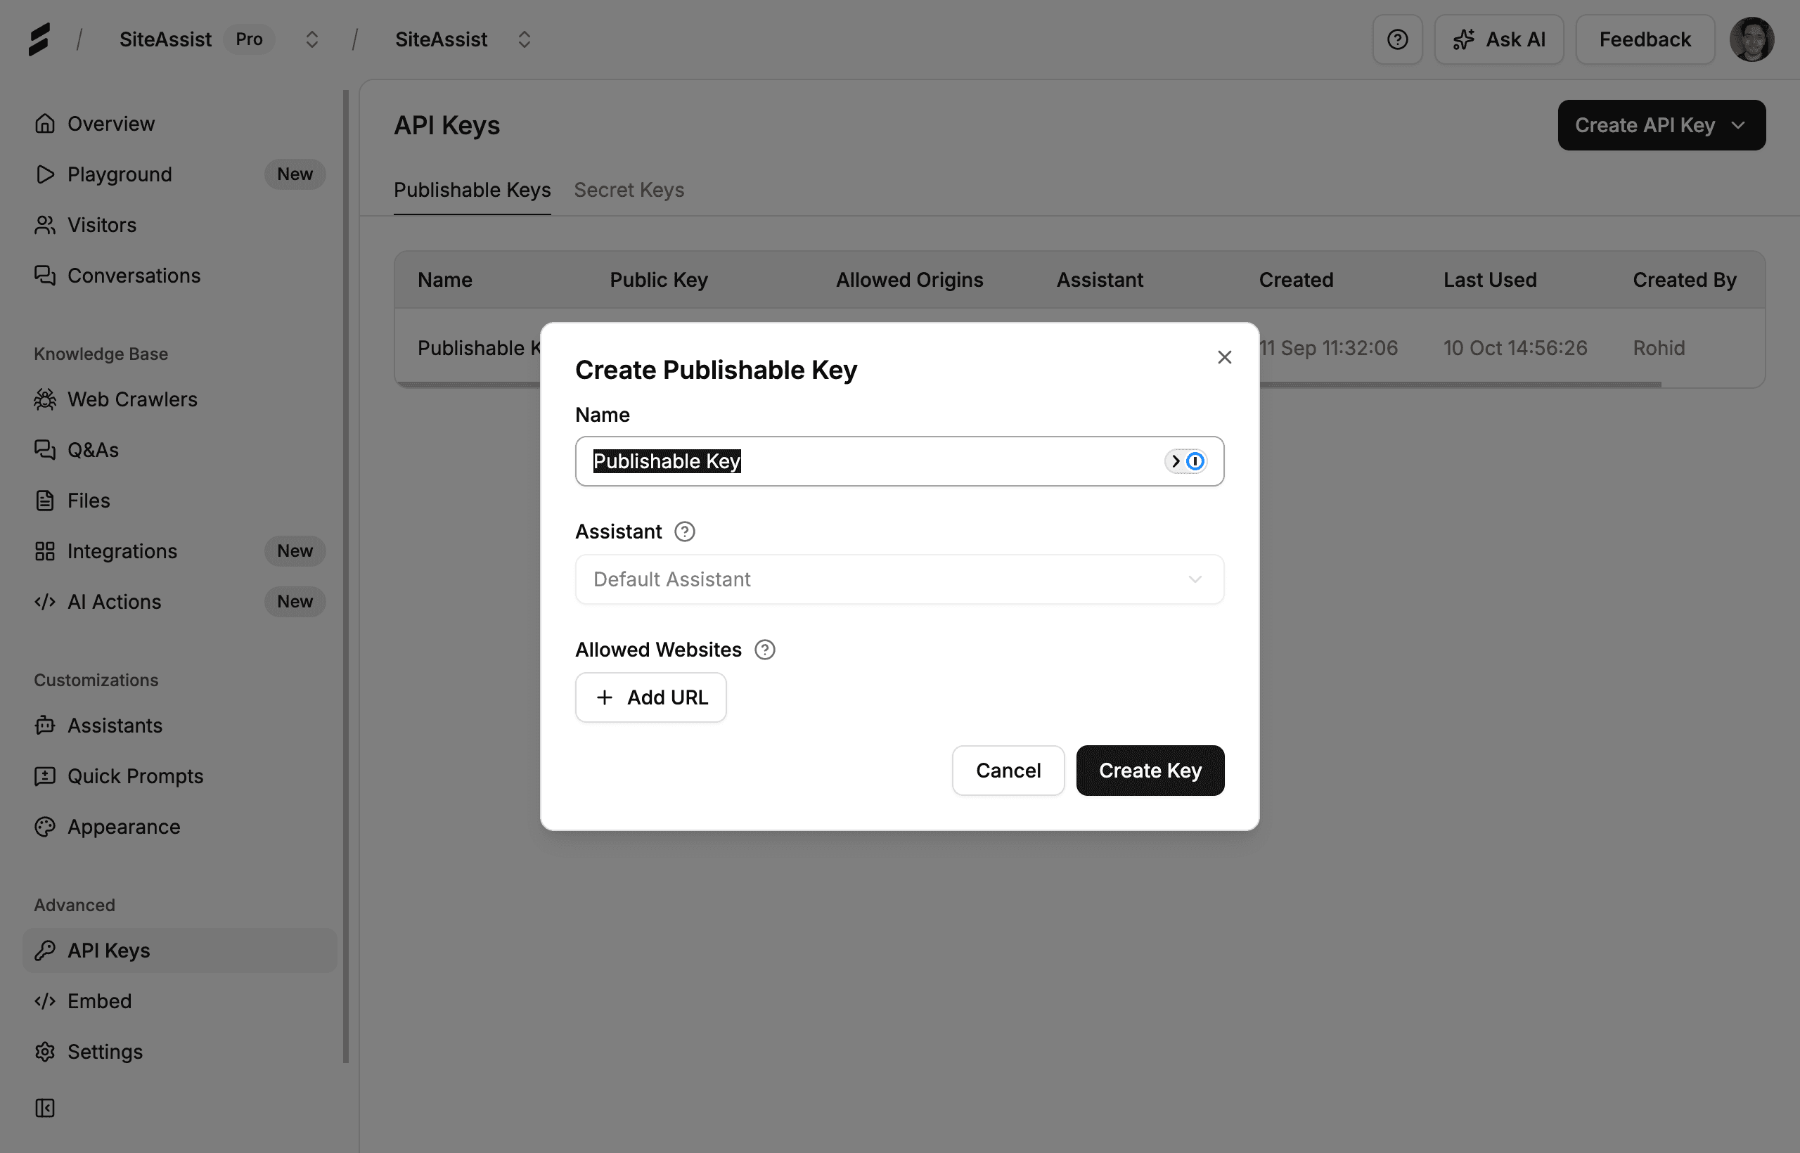The height and width of the screenshot is (1153, 1800).
Task: Switch to the Secret Keys tab
Action: 629,189
